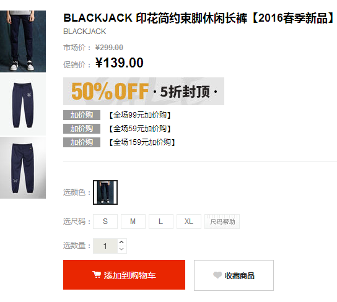Open 全场59元加价购 promotion link
Viewport: 337px width, 302px height.
[140, 129]
